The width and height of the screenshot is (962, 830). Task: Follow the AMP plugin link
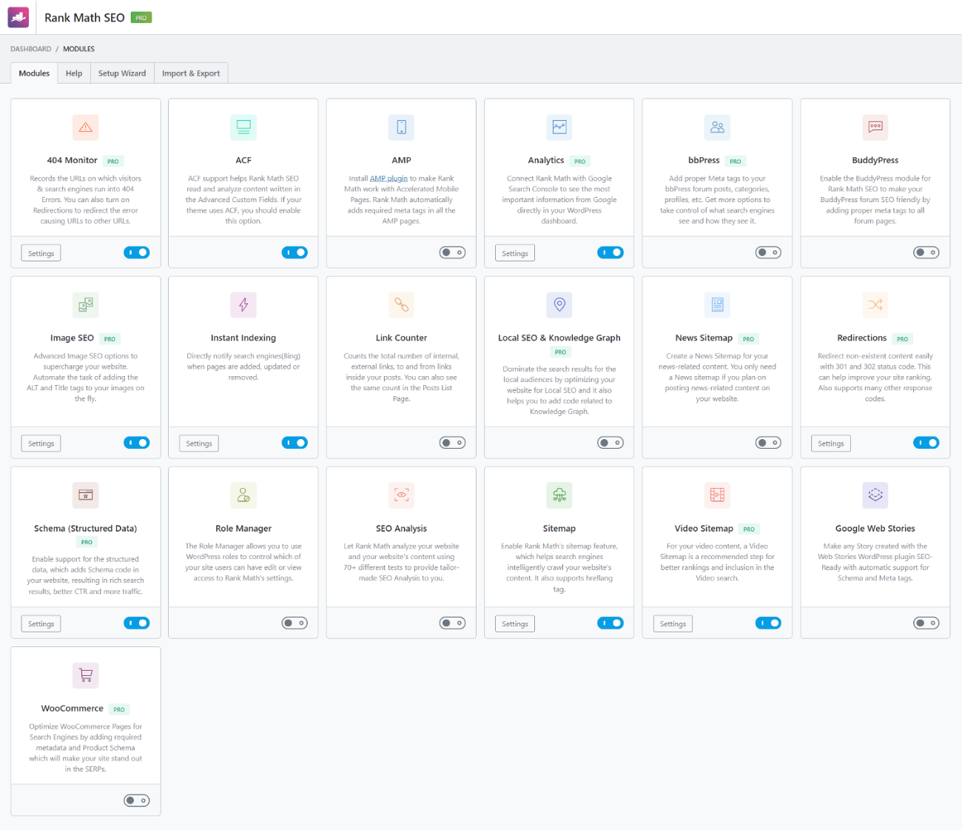tap(388, 178)
